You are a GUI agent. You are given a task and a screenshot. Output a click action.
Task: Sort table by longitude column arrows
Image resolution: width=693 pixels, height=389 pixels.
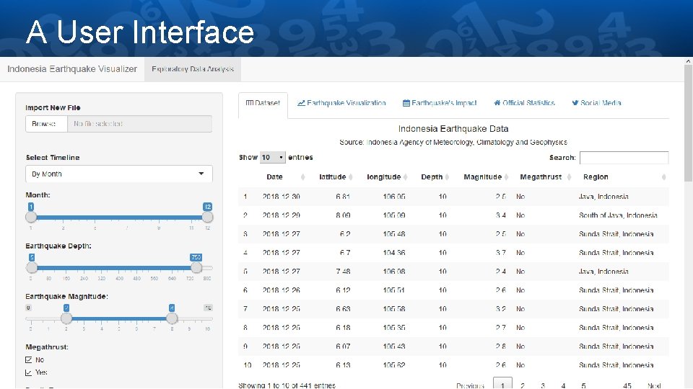405,177
